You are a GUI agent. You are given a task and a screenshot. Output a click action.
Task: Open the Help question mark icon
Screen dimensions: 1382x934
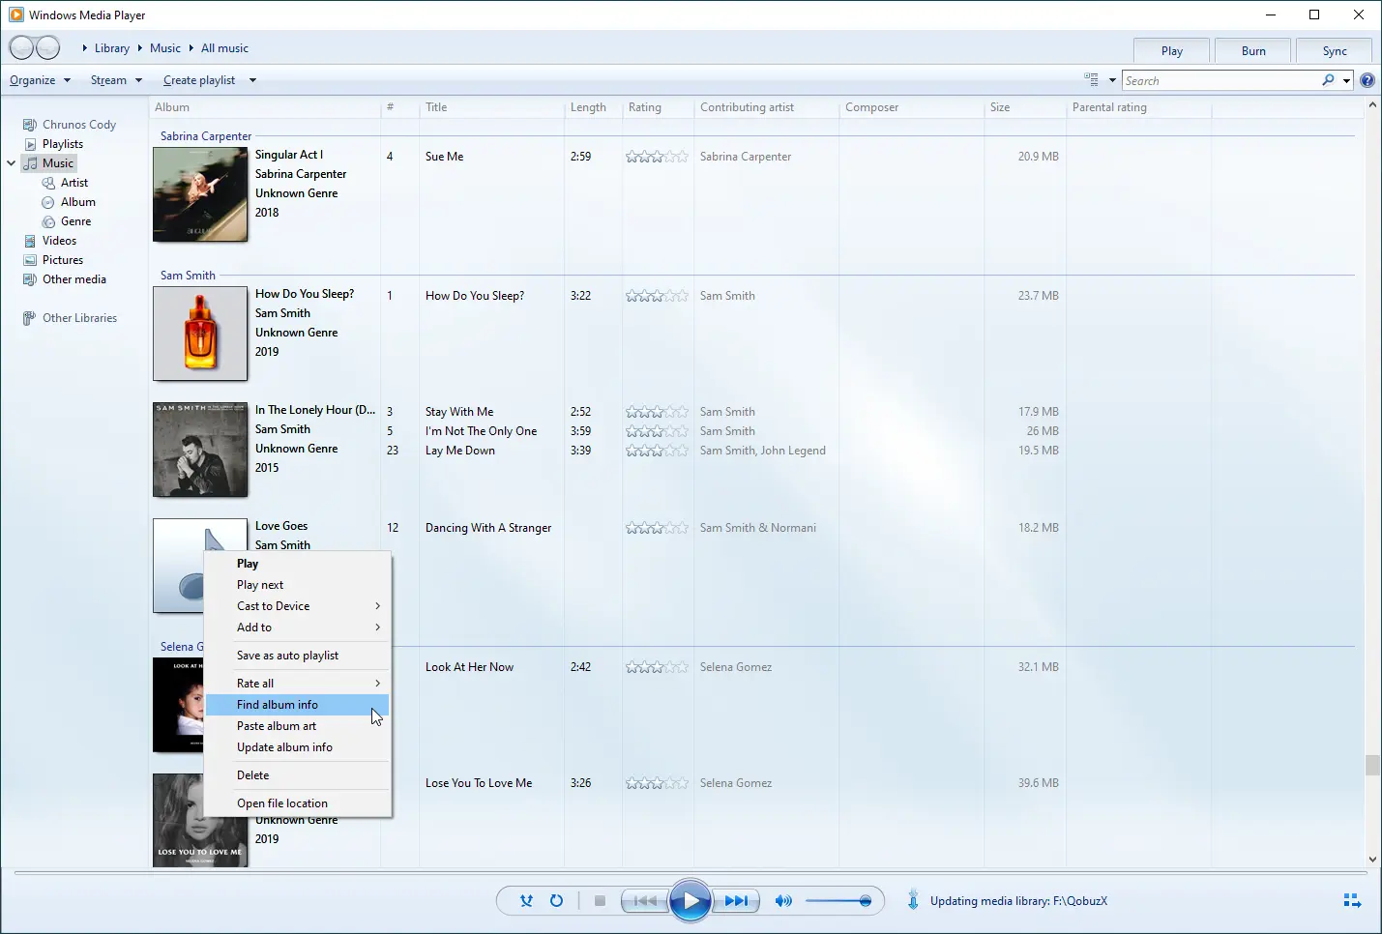[1367, 80]
